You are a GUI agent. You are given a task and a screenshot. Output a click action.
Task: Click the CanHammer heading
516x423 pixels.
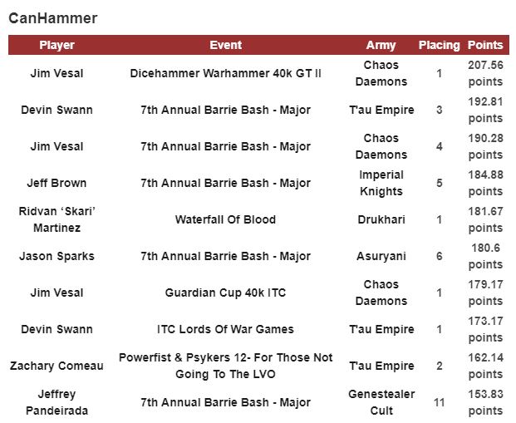point(52,17)
